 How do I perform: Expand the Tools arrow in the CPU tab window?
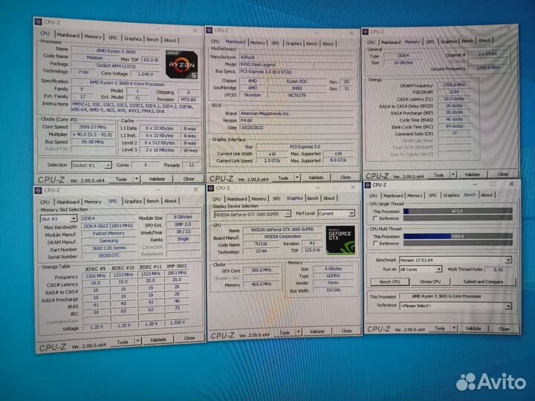pos(137,179)
